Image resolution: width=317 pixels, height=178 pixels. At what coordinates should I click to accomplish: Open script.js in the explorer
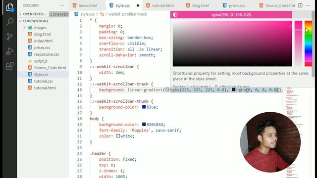point(41,61)
